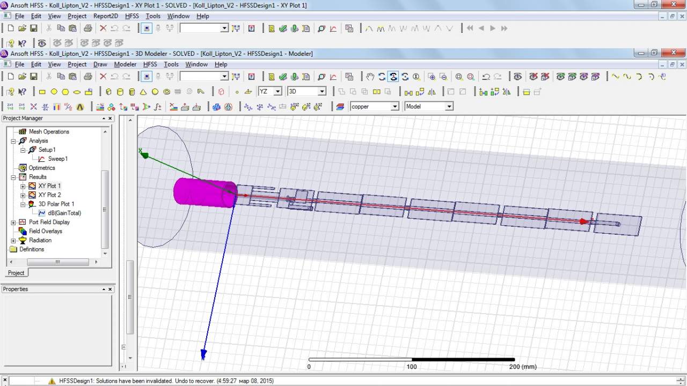The width and height of the screenshot is (687, 386).
Task: Open the Modeler menu
Action: [125, 64]
